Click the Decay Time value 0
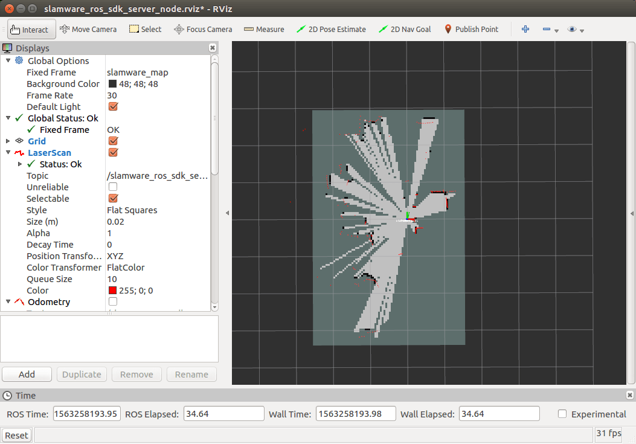The height and width of the screenshot is (444, 636). tap(109, 245)
